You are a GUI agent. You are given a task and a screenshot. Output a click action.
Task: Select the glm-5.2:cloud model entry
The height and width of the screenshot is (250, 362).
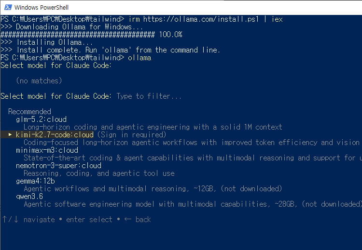[x=41, y=119]
